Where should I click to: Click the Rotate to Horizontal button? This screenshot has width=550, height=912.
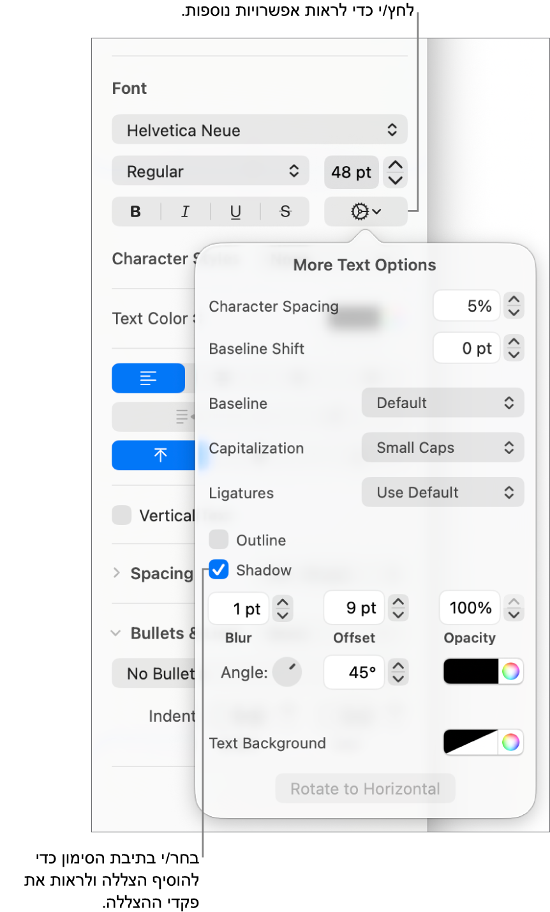click(x=365, y=789)
